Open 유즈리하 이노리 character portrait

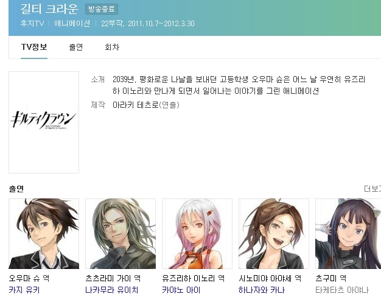click(x=197, y=234)
